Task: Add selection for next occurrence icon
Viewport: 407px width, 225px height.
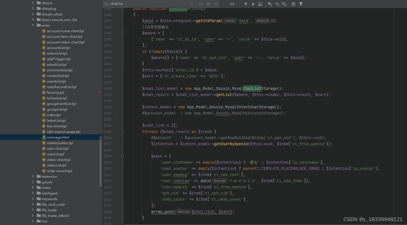Action: click(x=270, y=4)
